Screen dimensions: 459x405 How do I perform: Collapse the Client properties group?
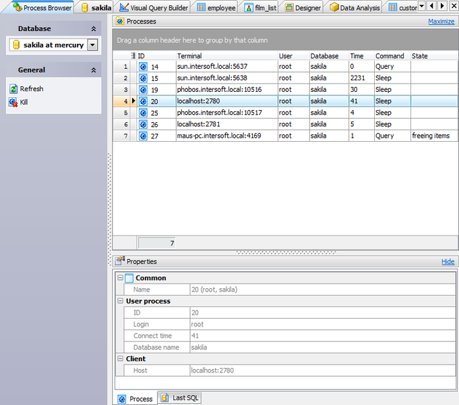(120, 358)
